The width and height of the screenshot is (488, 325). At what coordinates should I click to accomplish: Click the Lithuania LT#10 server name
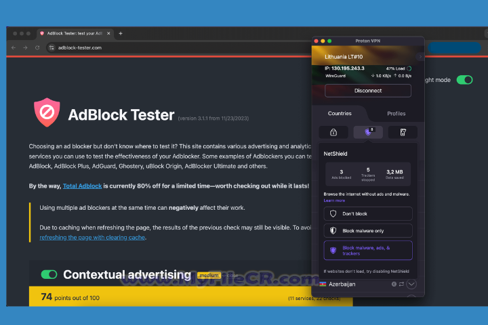click(x=344, y=57)
